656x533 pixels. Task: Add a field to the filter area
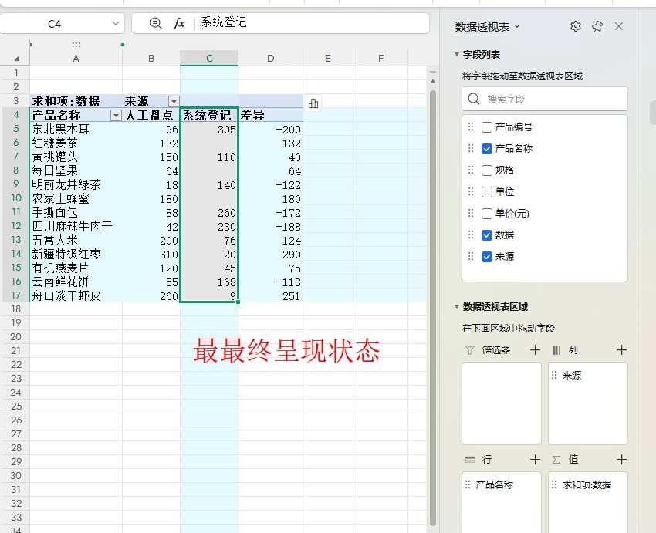pos(535,350)
